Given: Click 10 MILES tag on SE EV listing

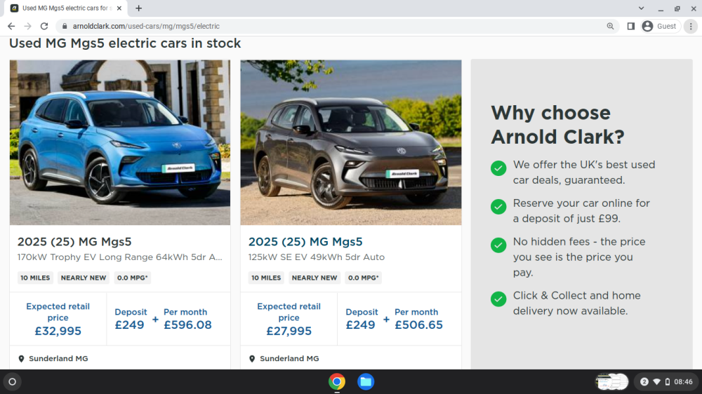Looking at the screenshot, I should coord(266,278).
